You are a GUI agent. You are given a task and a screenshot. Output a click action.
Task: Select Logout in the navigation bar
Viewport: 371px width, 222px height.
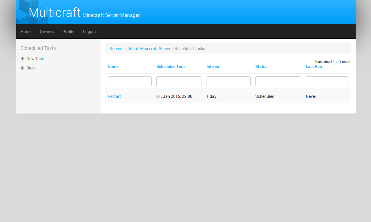[89, 32]
